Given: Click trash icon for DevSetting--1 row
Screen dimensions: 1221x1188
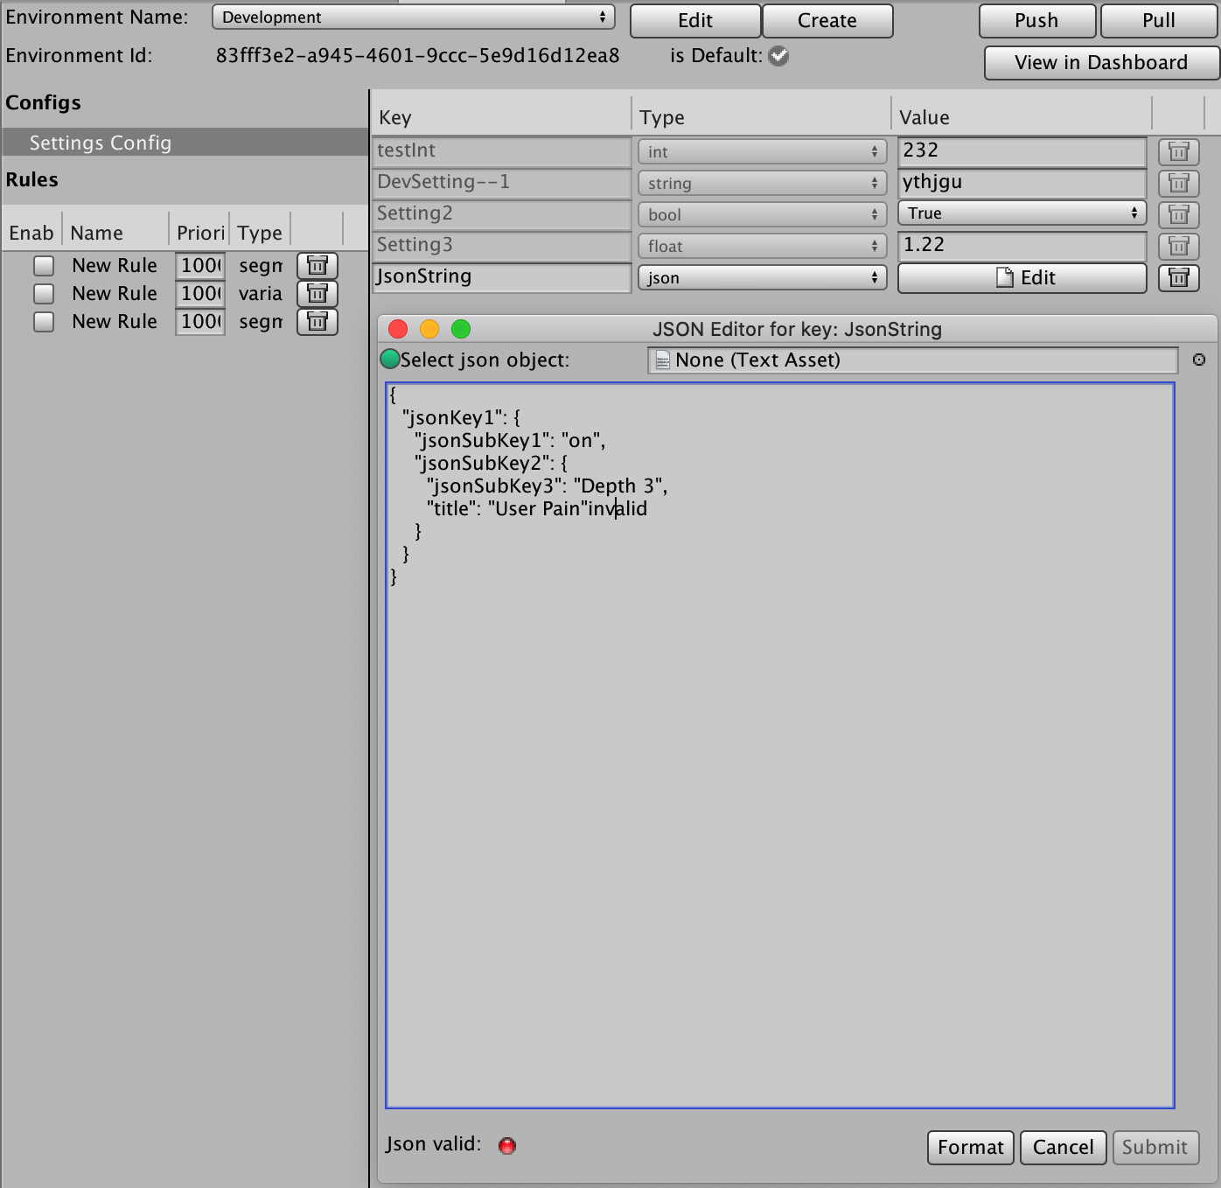Looking at the screenshot, I should pos(1178,184).
